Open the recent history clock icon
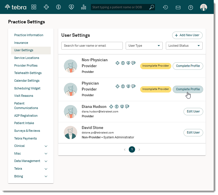This screenshot has width=218, height=195. 165,7
